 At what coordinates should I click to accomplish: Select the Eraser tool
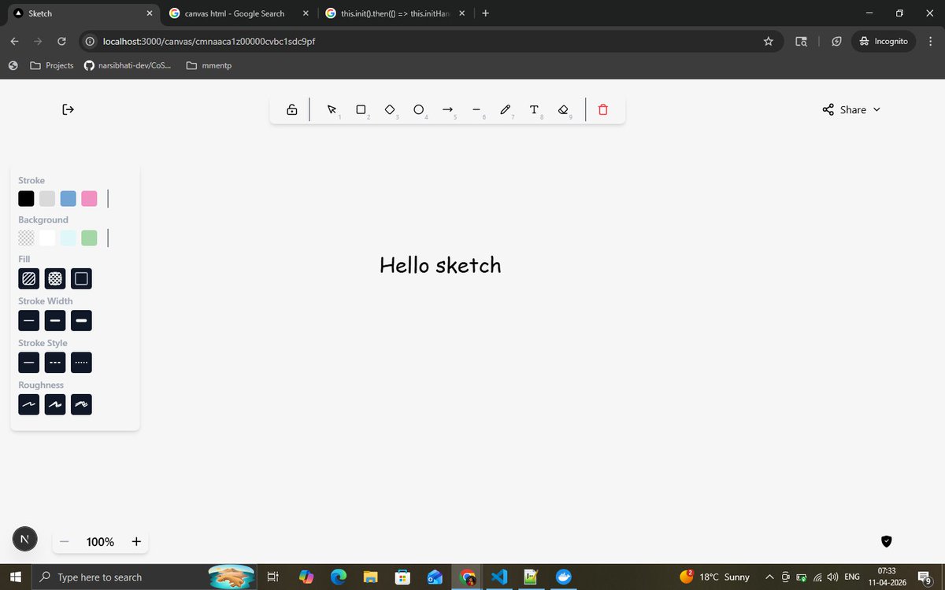[563, 109]
